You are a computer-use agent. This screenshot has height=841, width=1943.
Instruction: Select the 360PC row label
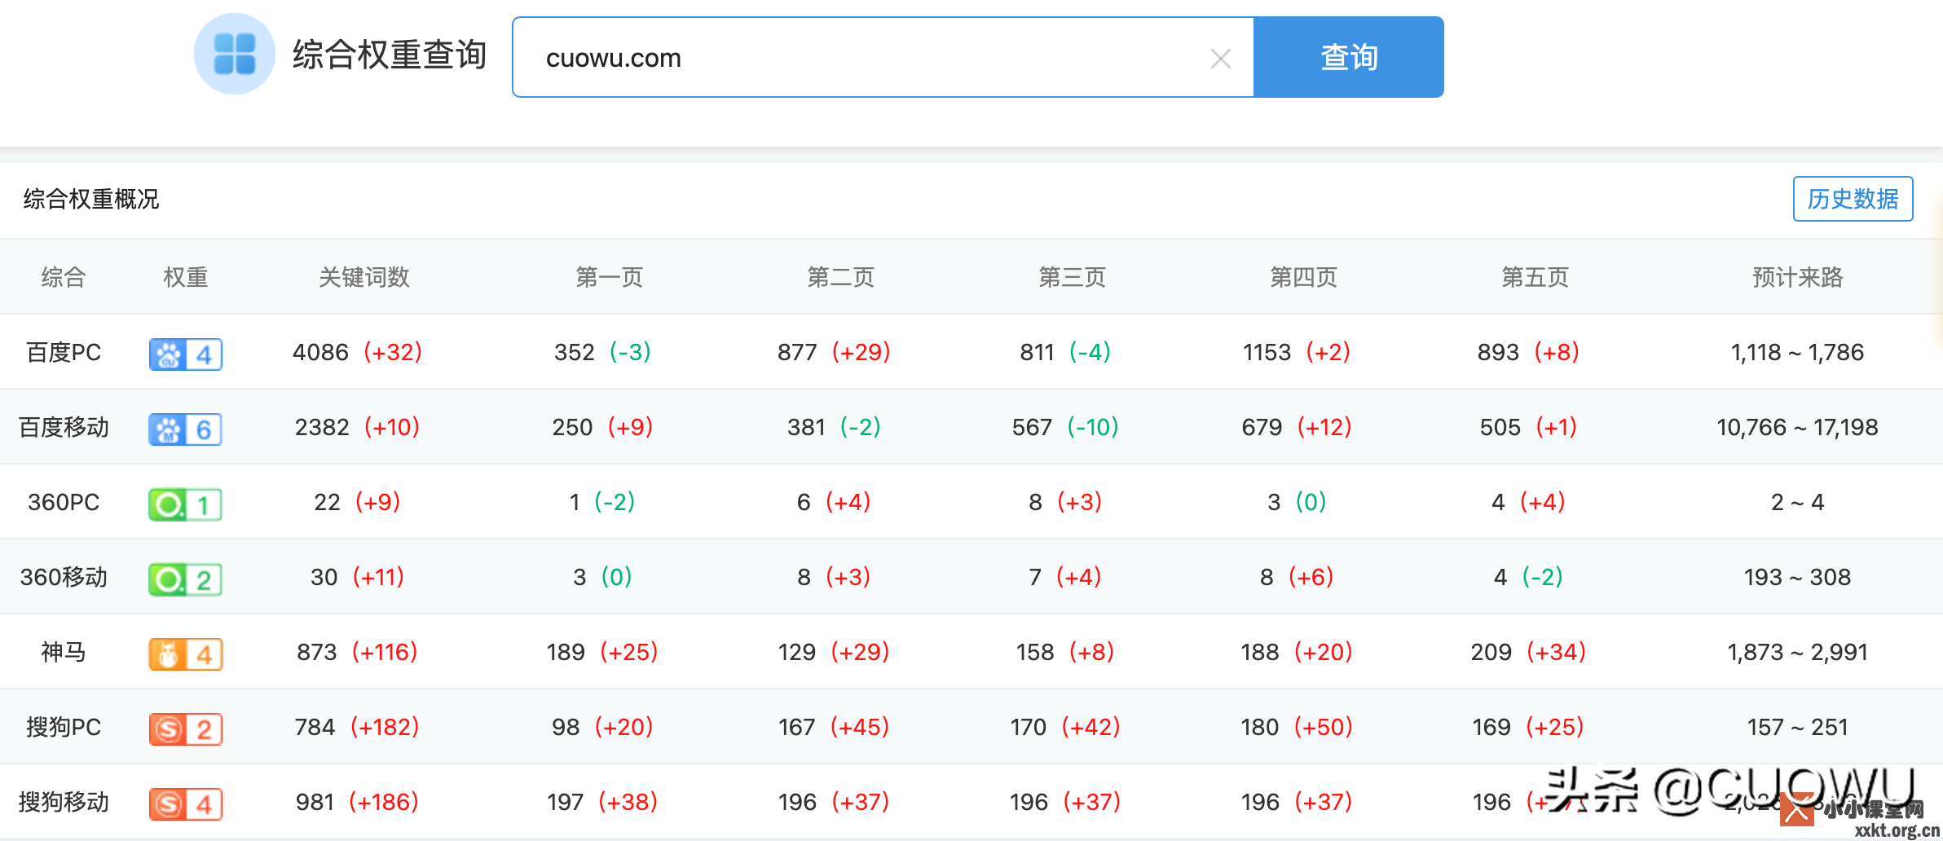point(64,502)
